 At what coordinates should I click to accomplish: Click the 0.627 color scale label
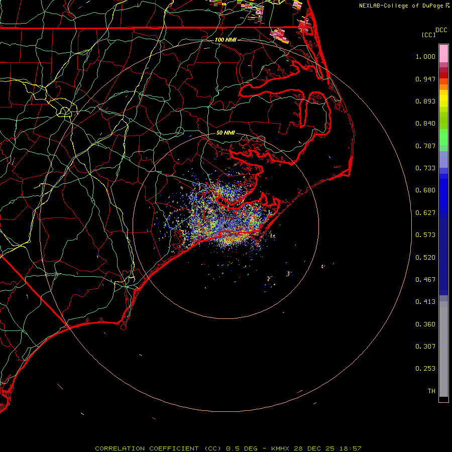click(x=425, y=213)
